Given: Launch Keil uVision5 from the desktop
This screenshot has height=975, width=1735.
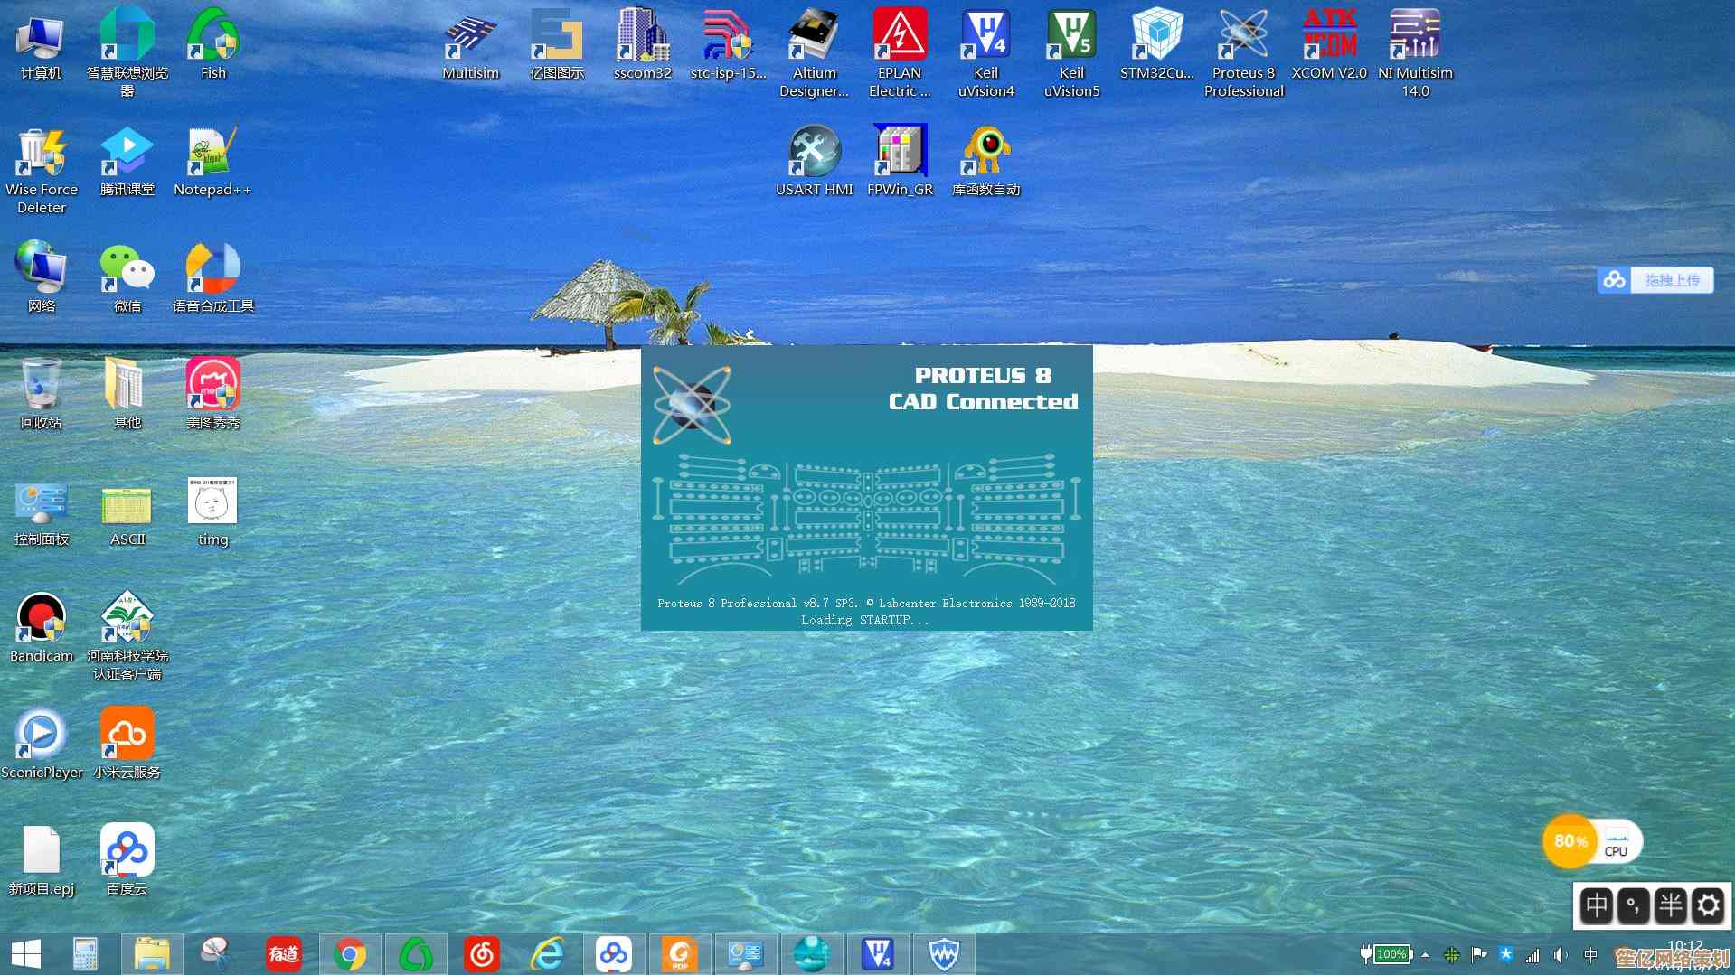Looking at the screenshot, I should (1071, 36).
